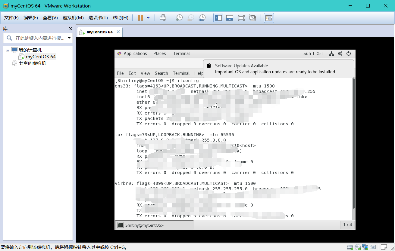Viewport: 395px width, 251px height.
Task: Open the GNOME Places menu
Action: pyautogui.click(x=160, y=54)
